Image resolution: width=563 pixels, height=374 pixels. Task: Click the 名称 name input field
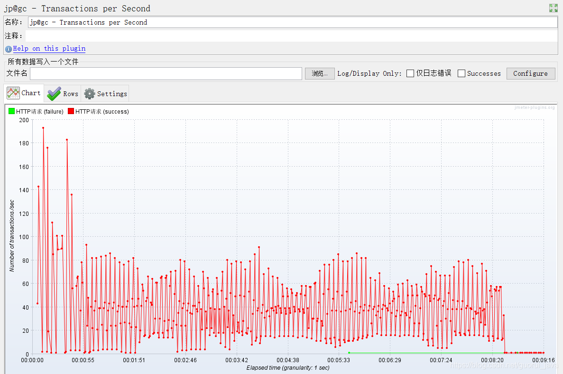click(x=293, y=22)
